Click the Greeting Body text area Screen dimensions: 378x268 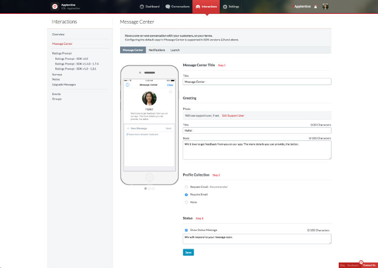(257, 150)
